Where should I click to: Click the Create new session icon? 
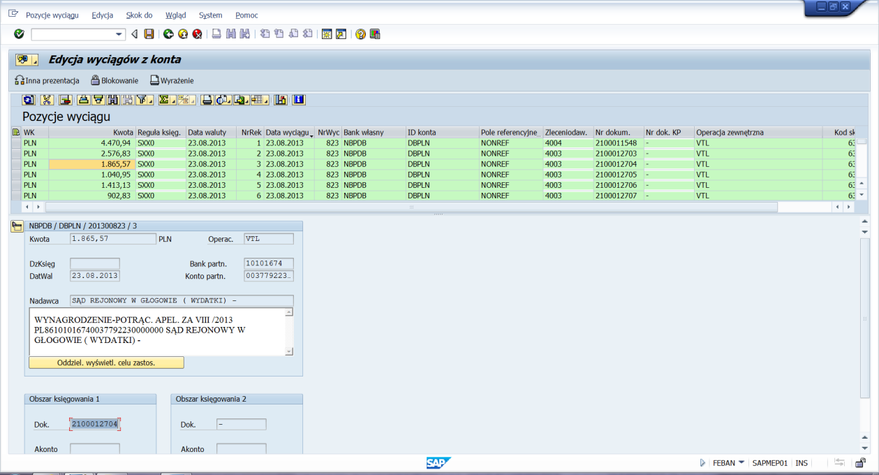(x=326, y=34)
